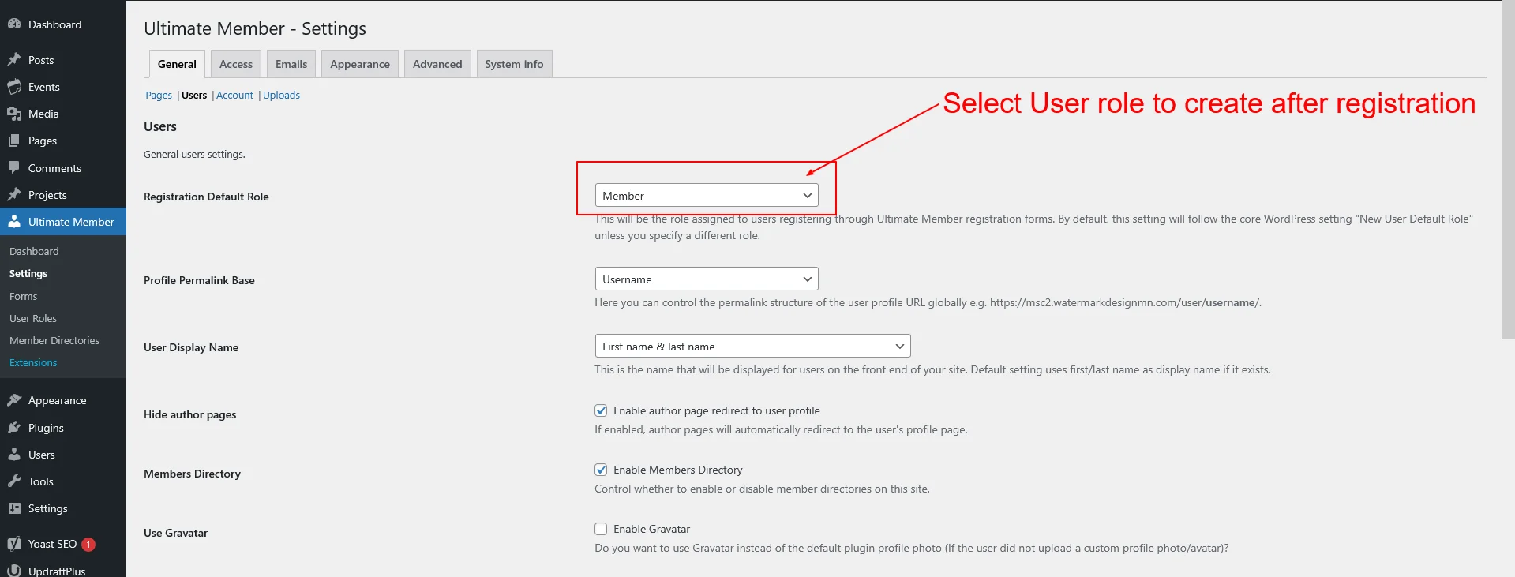Check the Enable Gravatar checkbox
Viewport: 1515px width, 577px height.
[x=601, y=529]
